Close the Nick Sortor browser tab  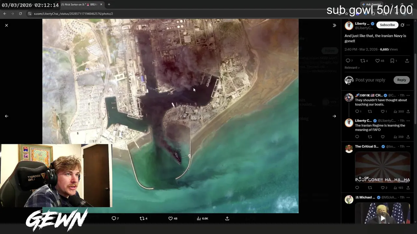coord(101,5)
